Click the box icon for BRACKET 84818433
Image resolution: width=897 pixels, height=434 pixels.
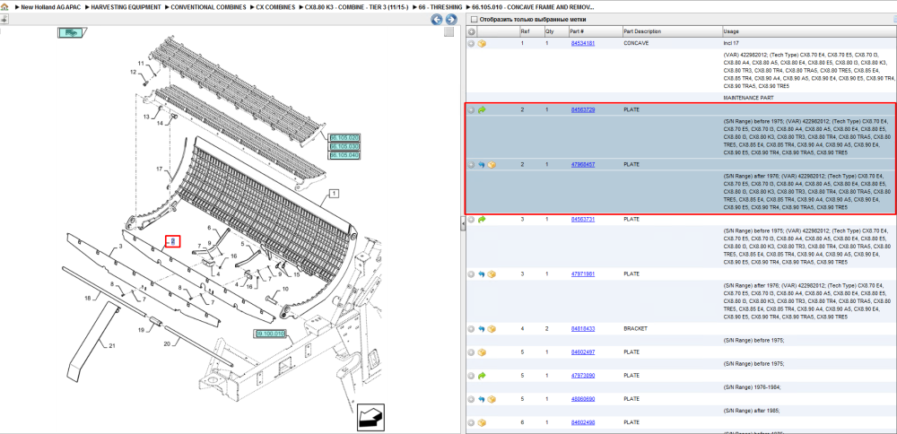point(492,329)
